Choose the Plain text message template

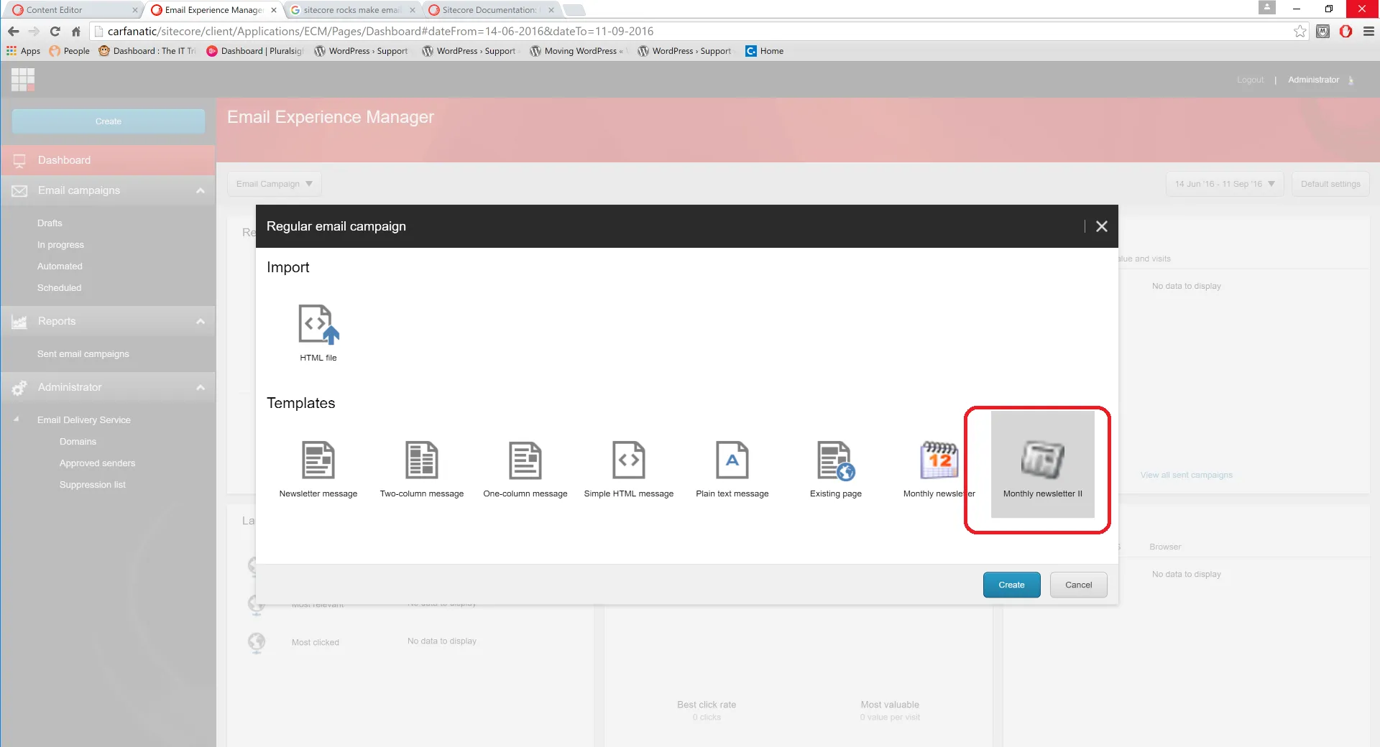[732, 469]
